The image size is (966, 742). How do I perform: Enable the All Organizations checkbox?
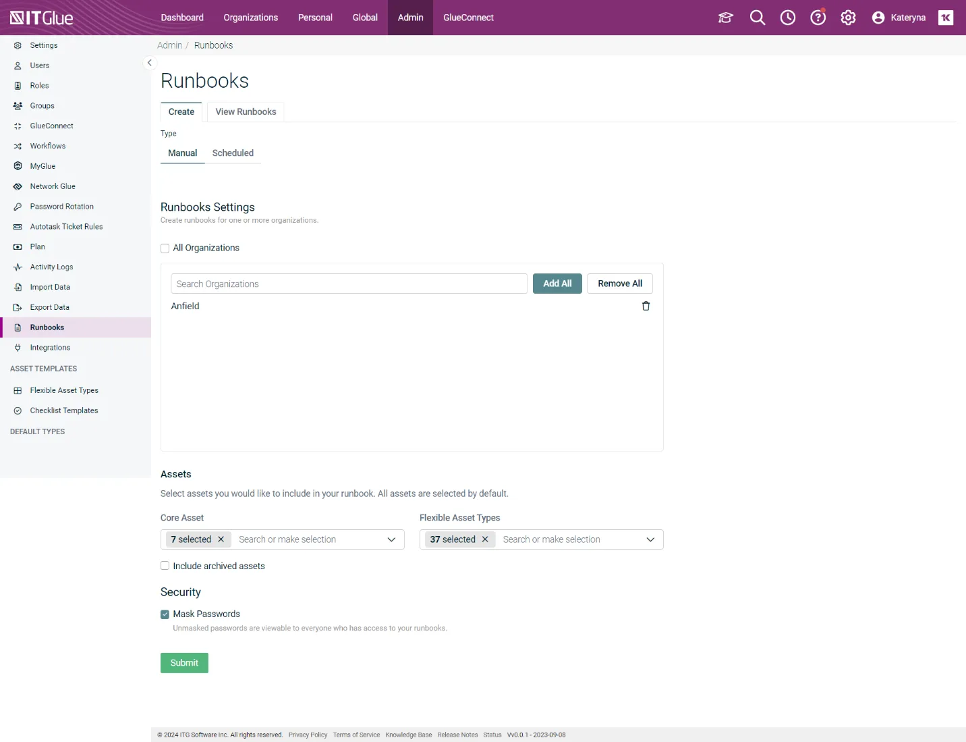(165, 248)
